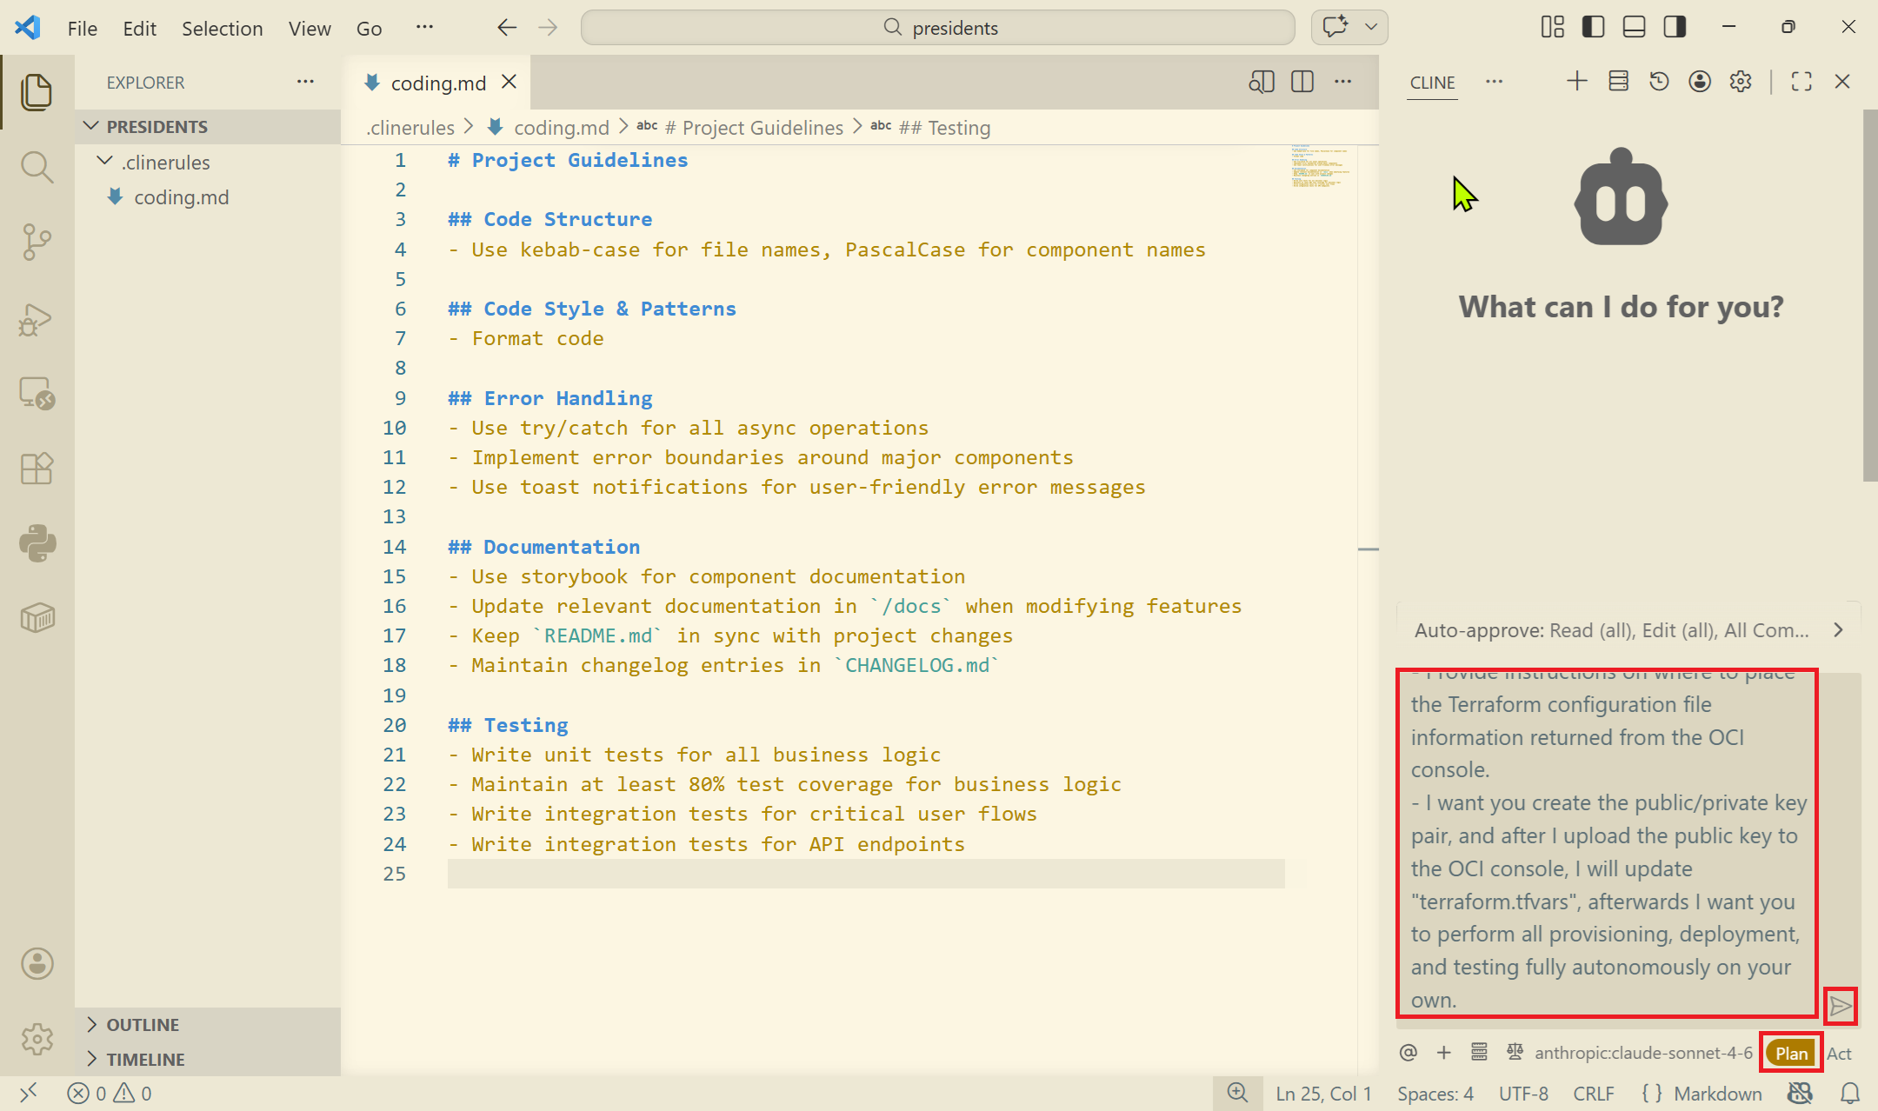Click the presidents command center search box
This screenshot has width=1878, height=1111.
point(938,28)
